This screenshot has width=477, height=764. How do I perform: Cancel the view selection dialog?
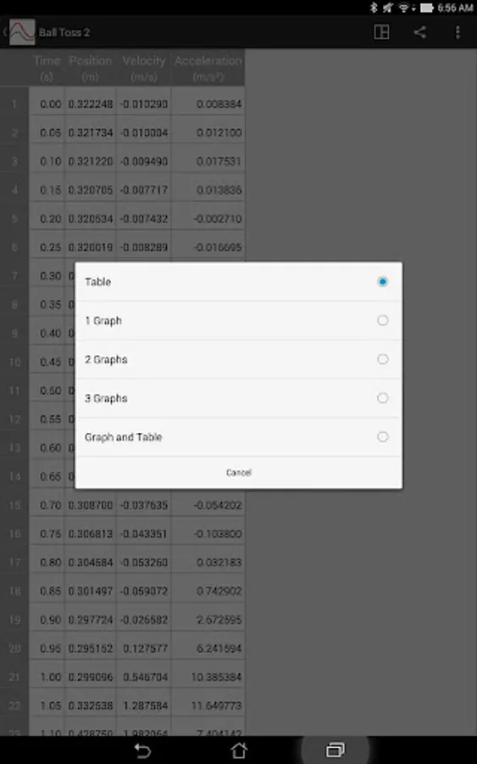click(239, 473)
